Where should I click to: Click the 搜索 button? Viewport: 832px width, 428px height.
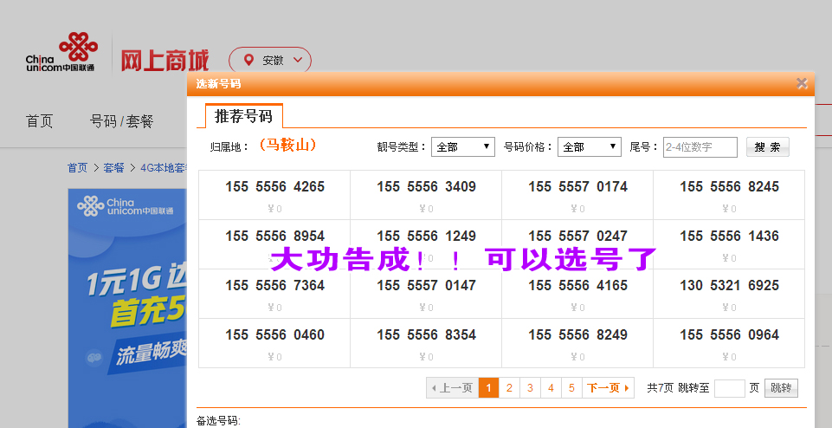tap(767, 147)
